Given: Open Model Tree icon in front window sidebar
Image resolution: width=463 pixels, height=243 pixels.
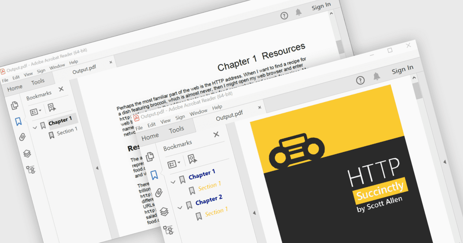Looking at the screenshot, I should coord(169,230).
